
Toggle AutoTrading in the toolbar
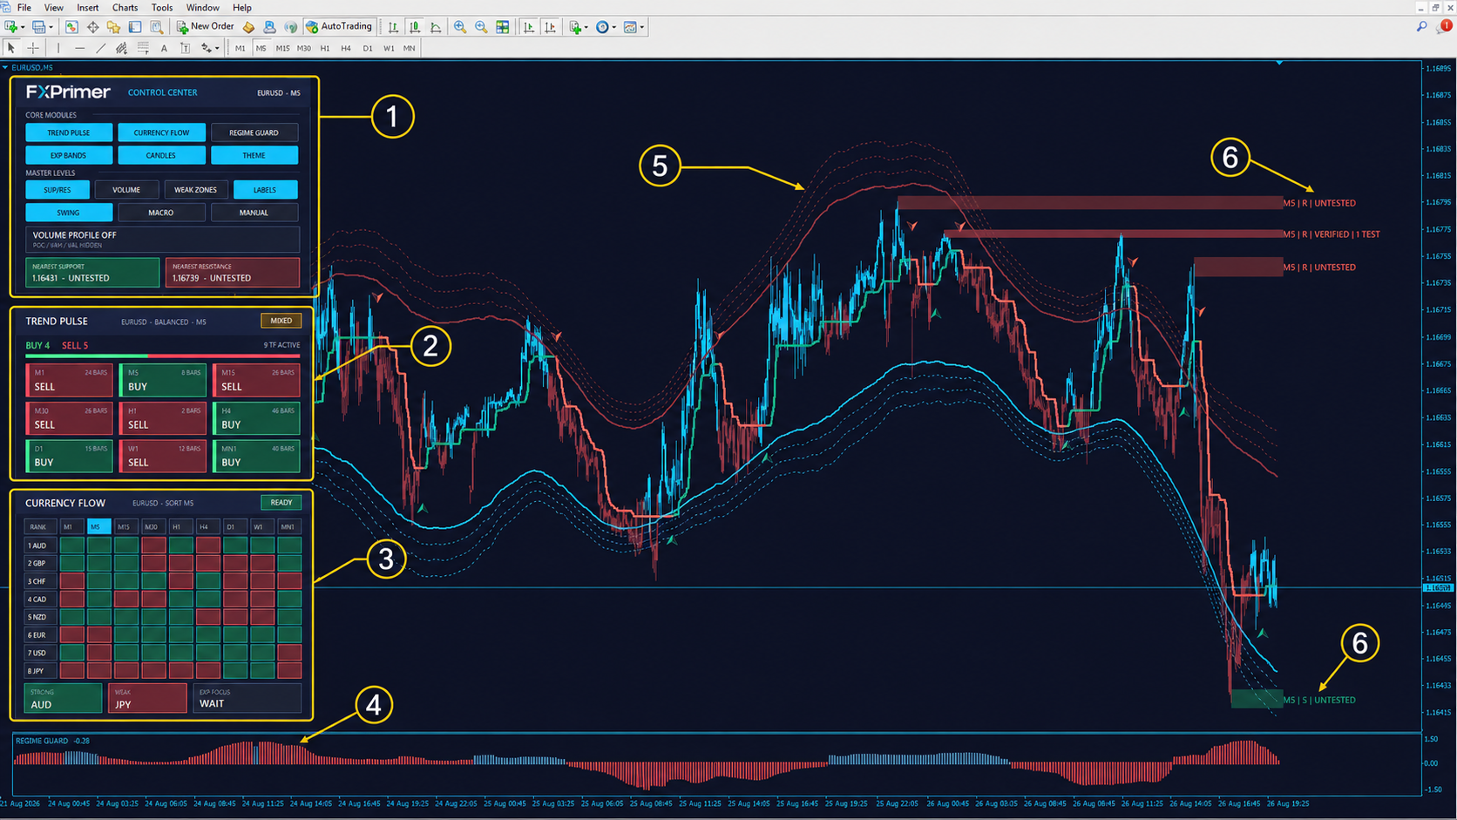338,27
